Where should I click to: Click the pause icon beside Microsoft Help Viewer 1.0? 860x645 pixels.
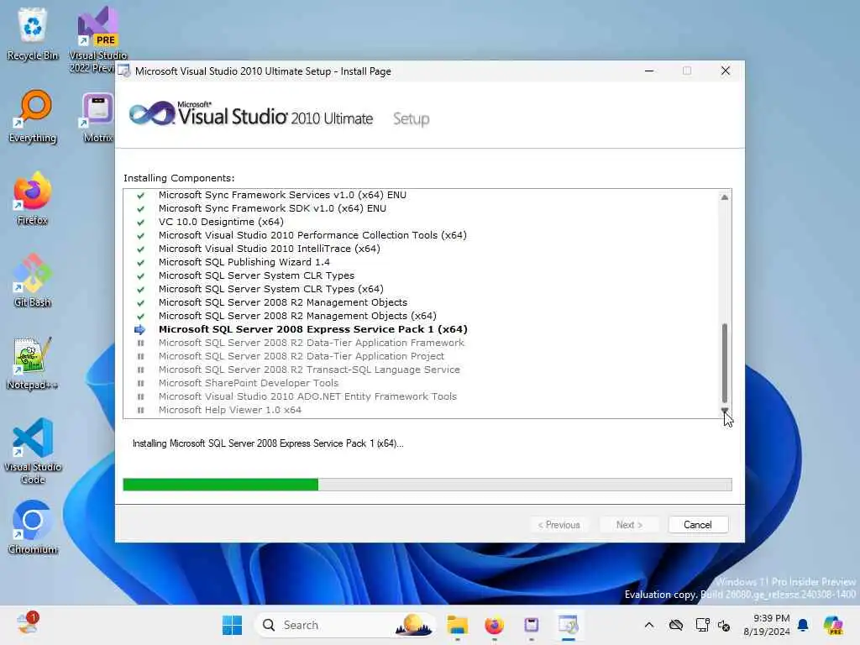point(140,410)
